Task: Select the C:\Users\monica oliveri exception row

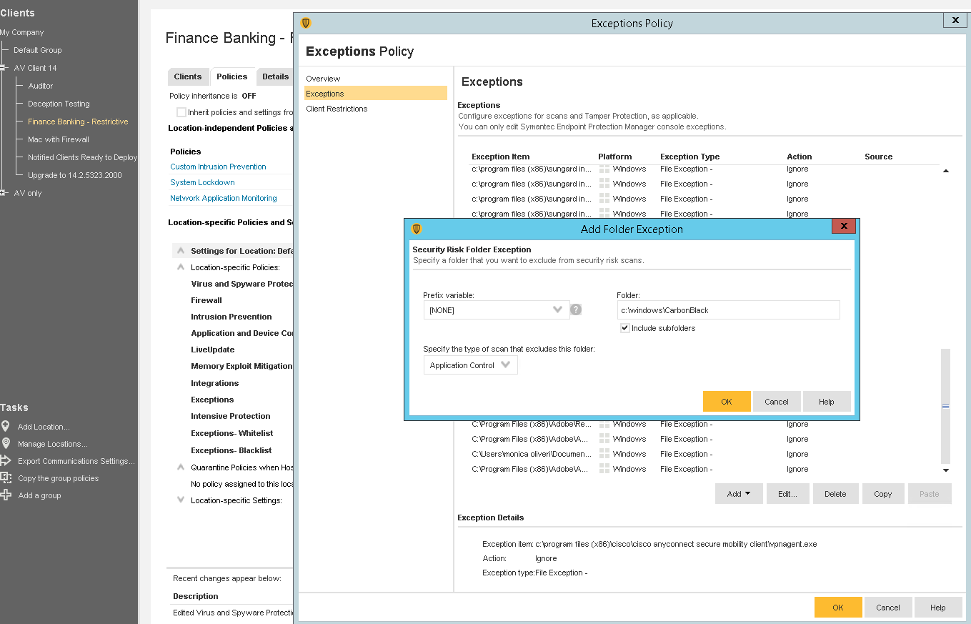Action: point(704,454)
